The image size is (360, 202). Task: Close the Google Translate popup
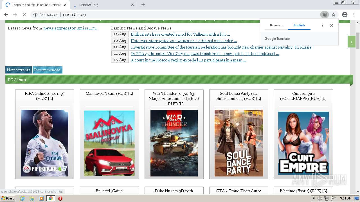[x=332, y=25]
